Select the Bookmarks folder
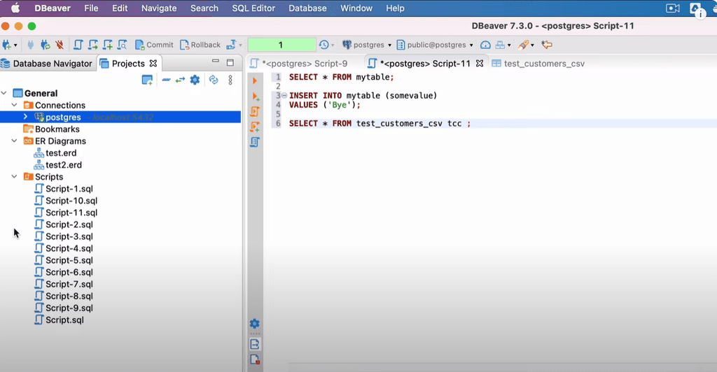 tap(50, 129)
